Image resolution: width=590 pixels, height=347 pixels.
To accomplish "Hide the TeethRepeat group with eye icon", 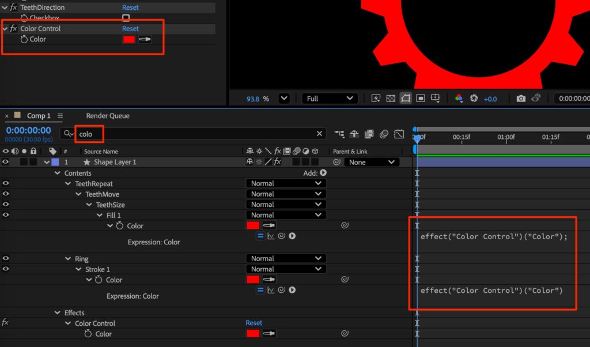I will pyautogui.click(x=6, y=183).
